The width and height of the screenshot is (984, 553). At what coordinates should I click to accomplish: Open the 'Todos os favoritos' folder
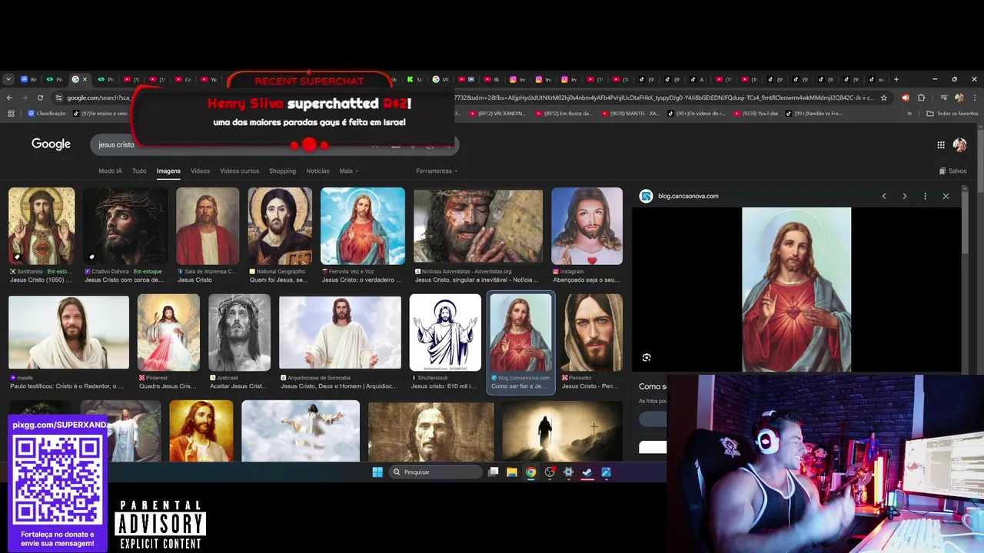(x=952, y=114)
